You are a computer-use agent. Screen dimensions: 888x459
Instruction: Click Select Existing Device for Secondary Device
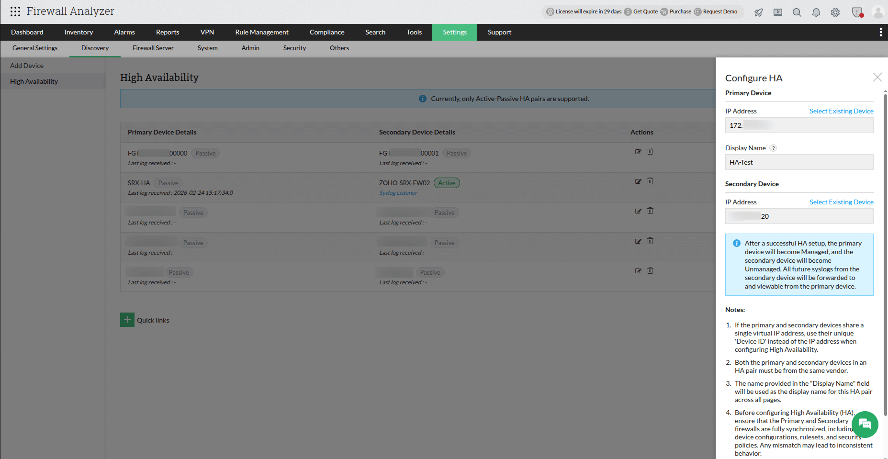841,202
